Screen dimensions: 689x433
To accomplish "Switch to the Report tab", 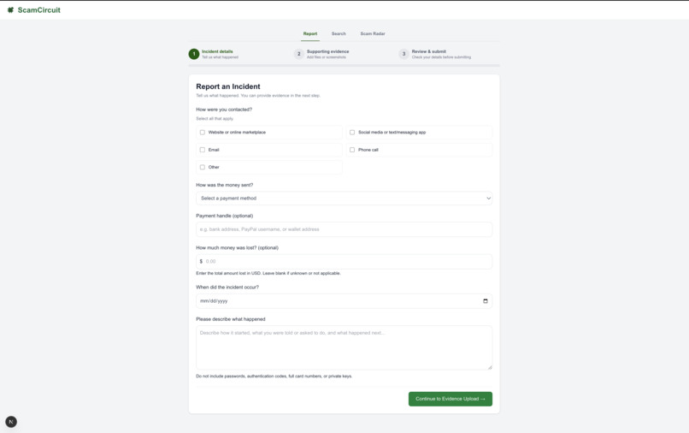I will click(x=309, y=33).
